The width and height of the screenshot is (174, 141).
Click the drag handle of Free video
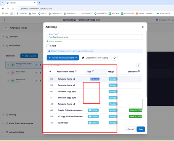pos(8,73)
